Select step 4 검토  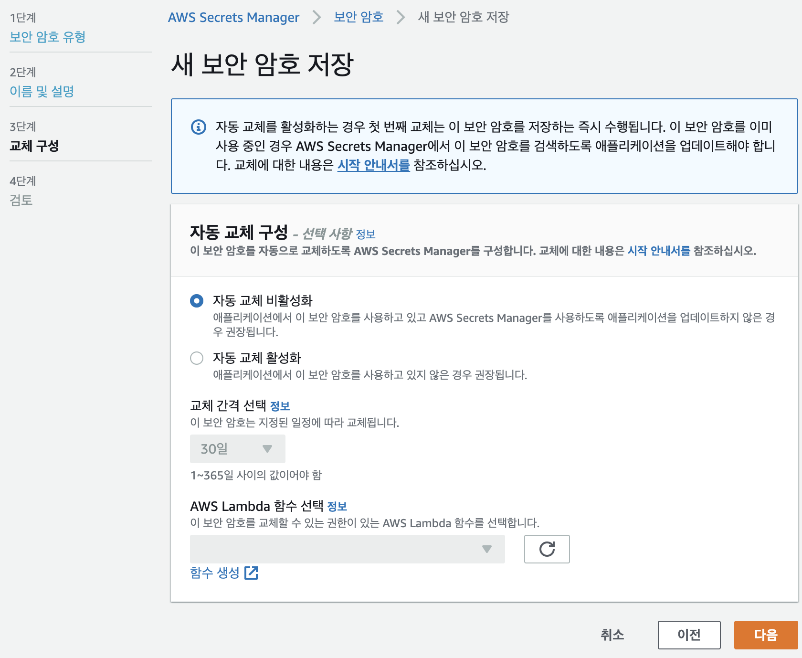pos(21,200)
